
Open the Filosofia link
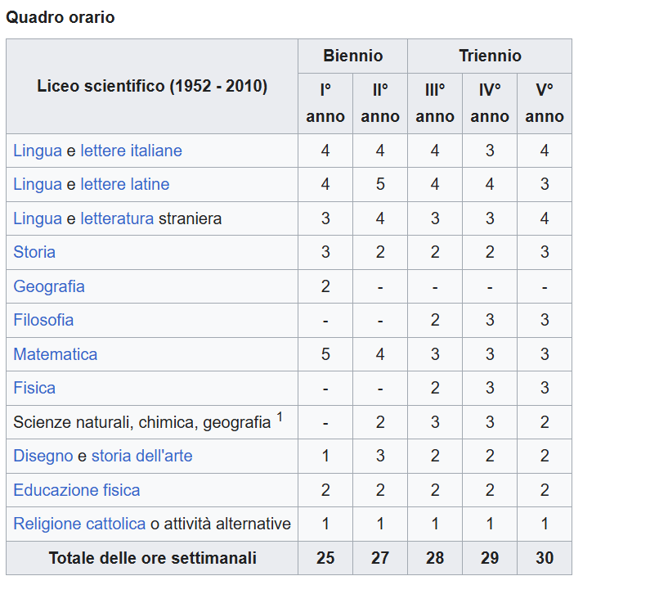[43, 320]
